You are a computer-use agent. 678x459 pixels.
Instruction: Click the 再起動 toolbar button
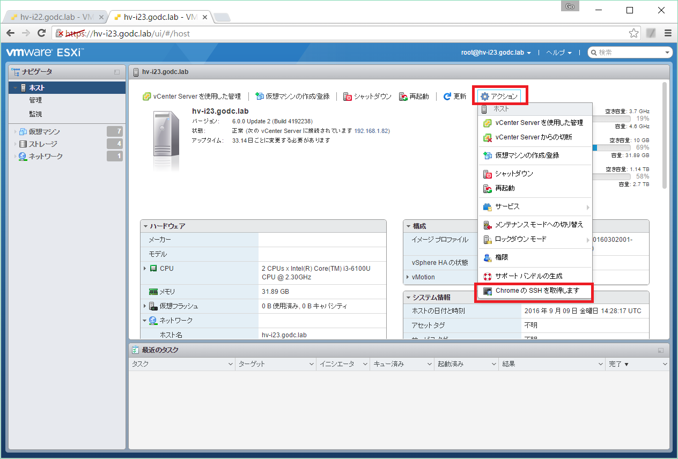414,97
